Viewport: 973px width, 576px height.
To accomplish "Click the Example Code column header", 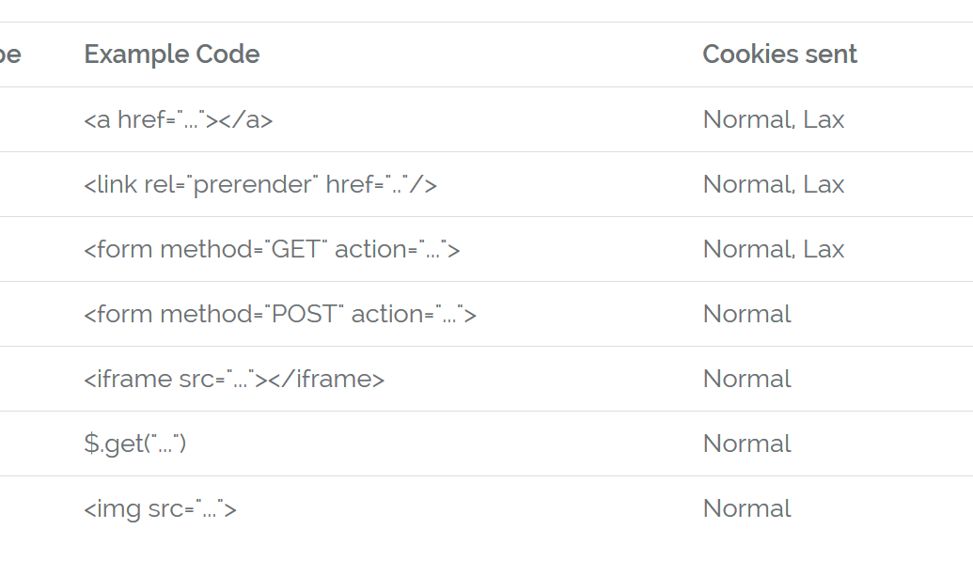I will (172, 54).
